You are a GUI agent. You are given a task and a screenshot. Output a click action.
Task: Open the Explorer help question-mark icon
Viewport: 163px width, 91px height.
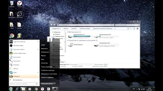pyautogui.click(x=138, y=29)
